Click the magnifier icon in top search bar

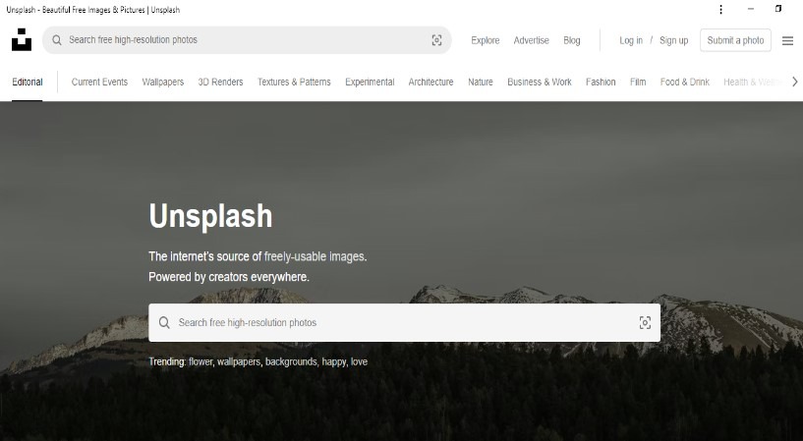tap(57, 40)
